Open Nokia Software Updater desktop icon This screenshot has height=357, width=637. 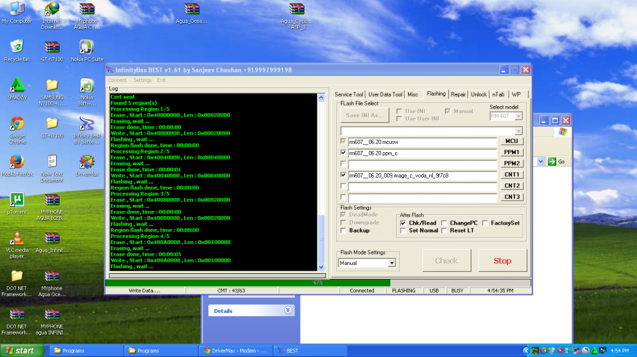[x=87, y=92]
